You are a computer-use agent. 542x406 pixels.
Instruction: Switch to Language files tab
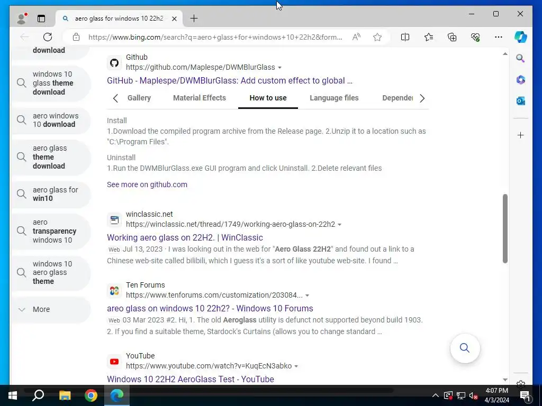(x=334, y=98)
